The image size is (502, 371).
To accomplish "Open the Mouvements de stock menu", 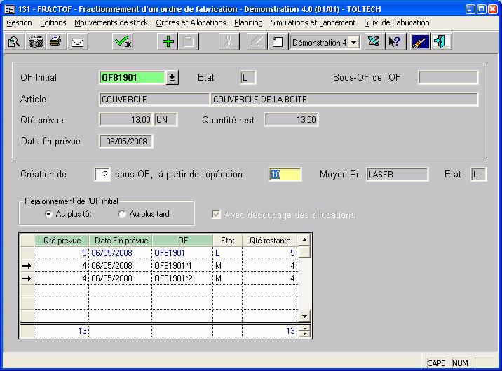I will (111, 22).
